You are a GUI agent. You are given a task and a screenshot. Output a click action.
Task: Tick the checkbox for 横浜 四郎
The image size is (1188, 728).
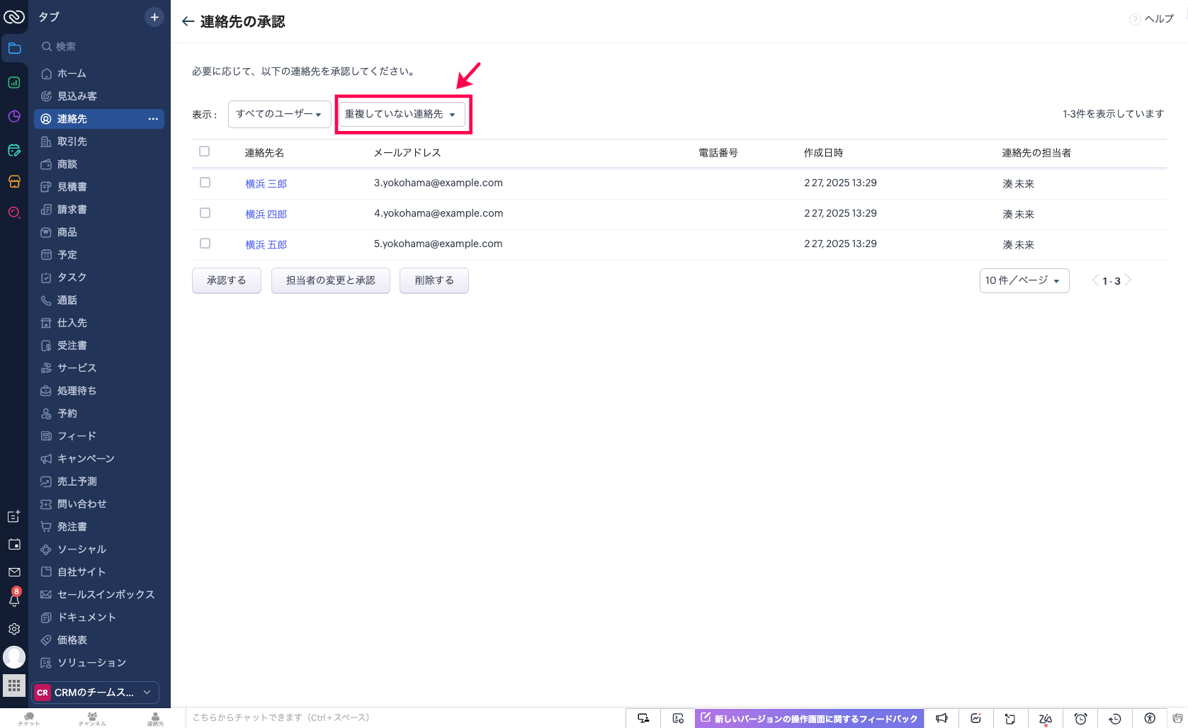pyautogui.click(x=205, y=213)
